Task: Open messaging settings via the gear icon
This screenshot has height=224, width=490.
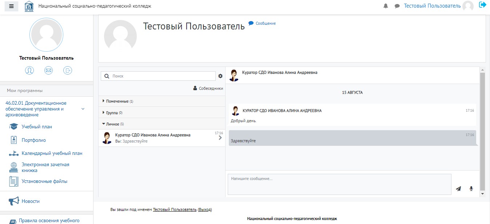Action: (x=220, y=76)
